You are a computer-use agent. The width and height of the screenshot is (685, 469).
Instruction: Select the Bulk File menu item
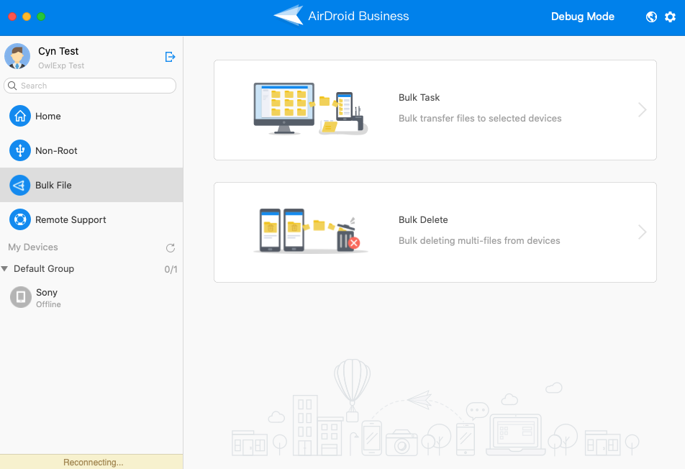click(91, 185)
